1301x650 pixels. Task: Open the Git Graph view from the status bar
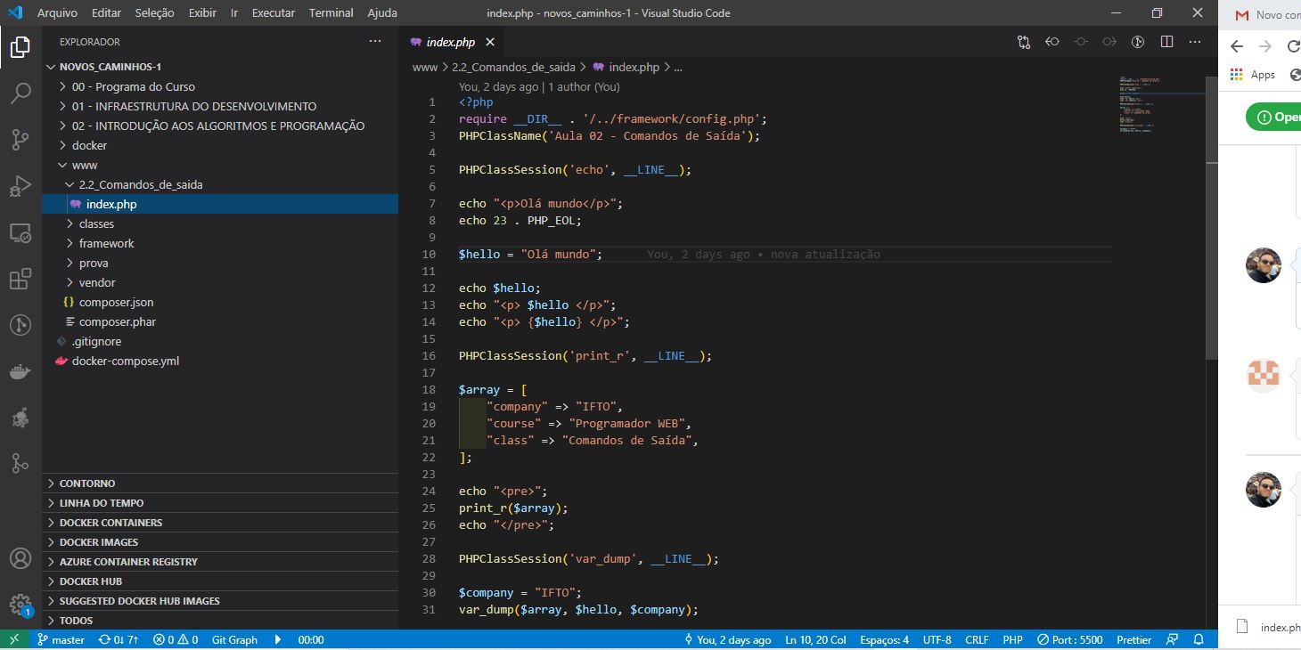click(x=234, y=639)
